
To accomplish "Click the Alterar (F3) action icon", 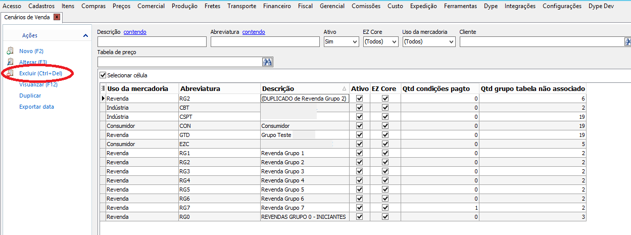I will pos(10,62).
